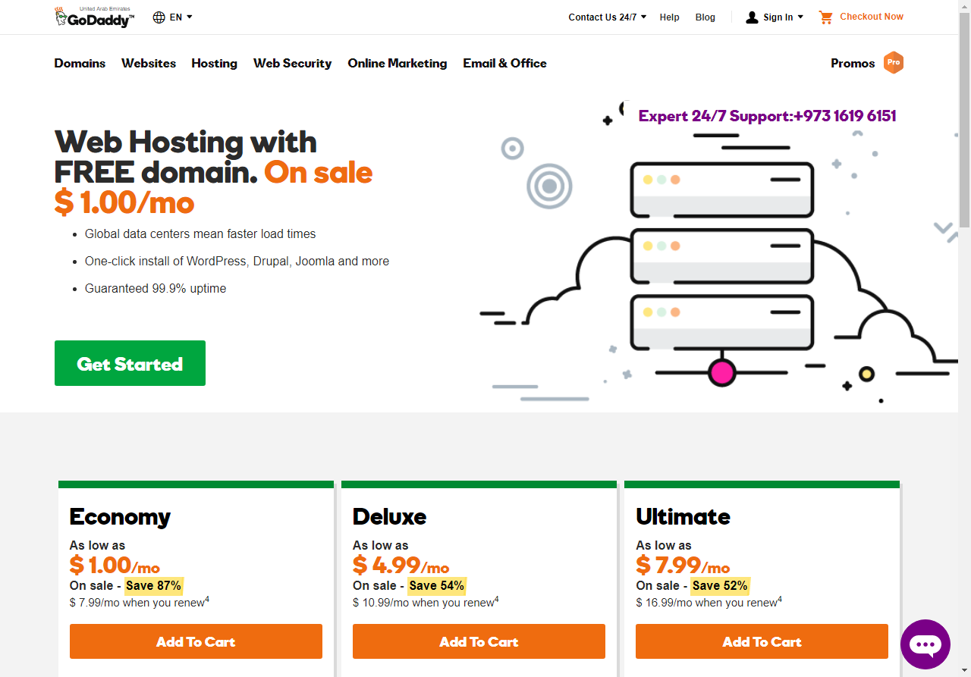Expand the Sign In dropdown arrow
The height and width of the screenshot is (677, 971).
click(x=800, y=17)
